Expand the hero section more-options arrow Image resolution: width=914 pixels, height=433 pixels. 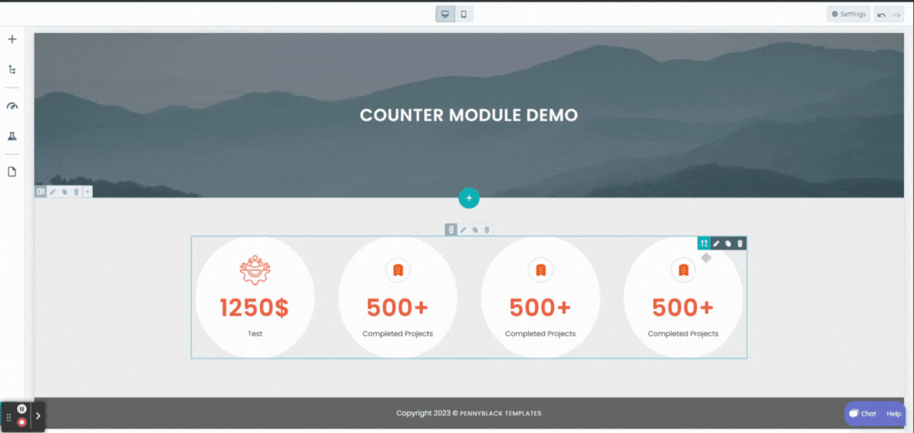point(87,191)
